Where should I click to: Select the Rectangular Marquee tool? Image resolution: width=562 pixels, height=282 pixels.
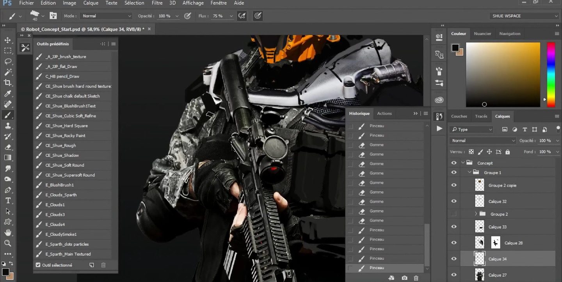click(x=7, y=51)
